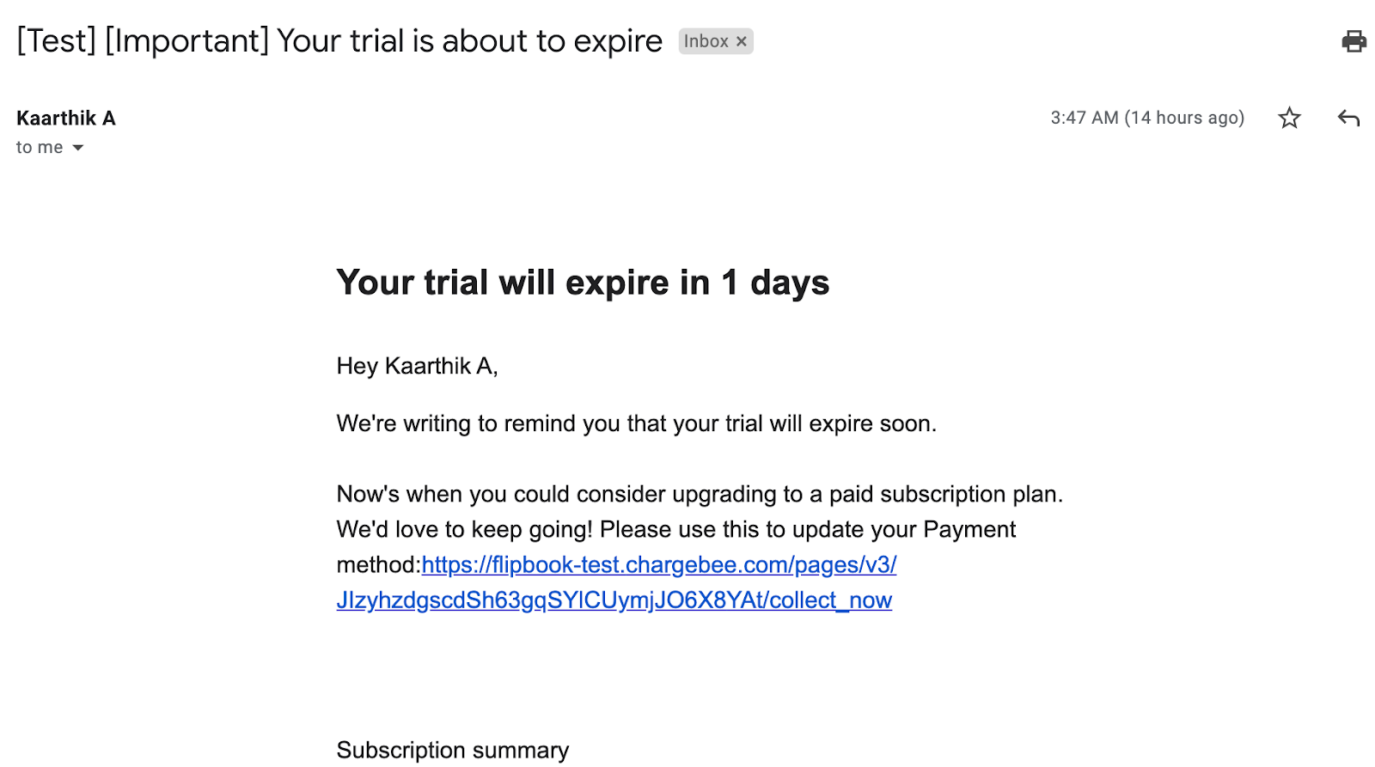The height and width of the screenshot is (767, 1375).
Task: Click the word "method:" before the link
Action: (378, 564)
